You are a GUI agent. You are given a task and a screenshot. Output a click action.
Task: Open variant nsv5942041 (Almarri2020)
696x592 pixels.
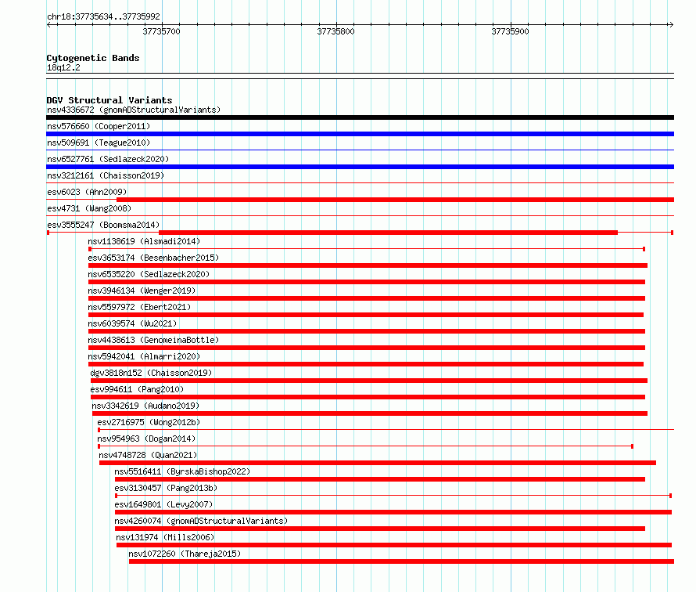(144, 356)
